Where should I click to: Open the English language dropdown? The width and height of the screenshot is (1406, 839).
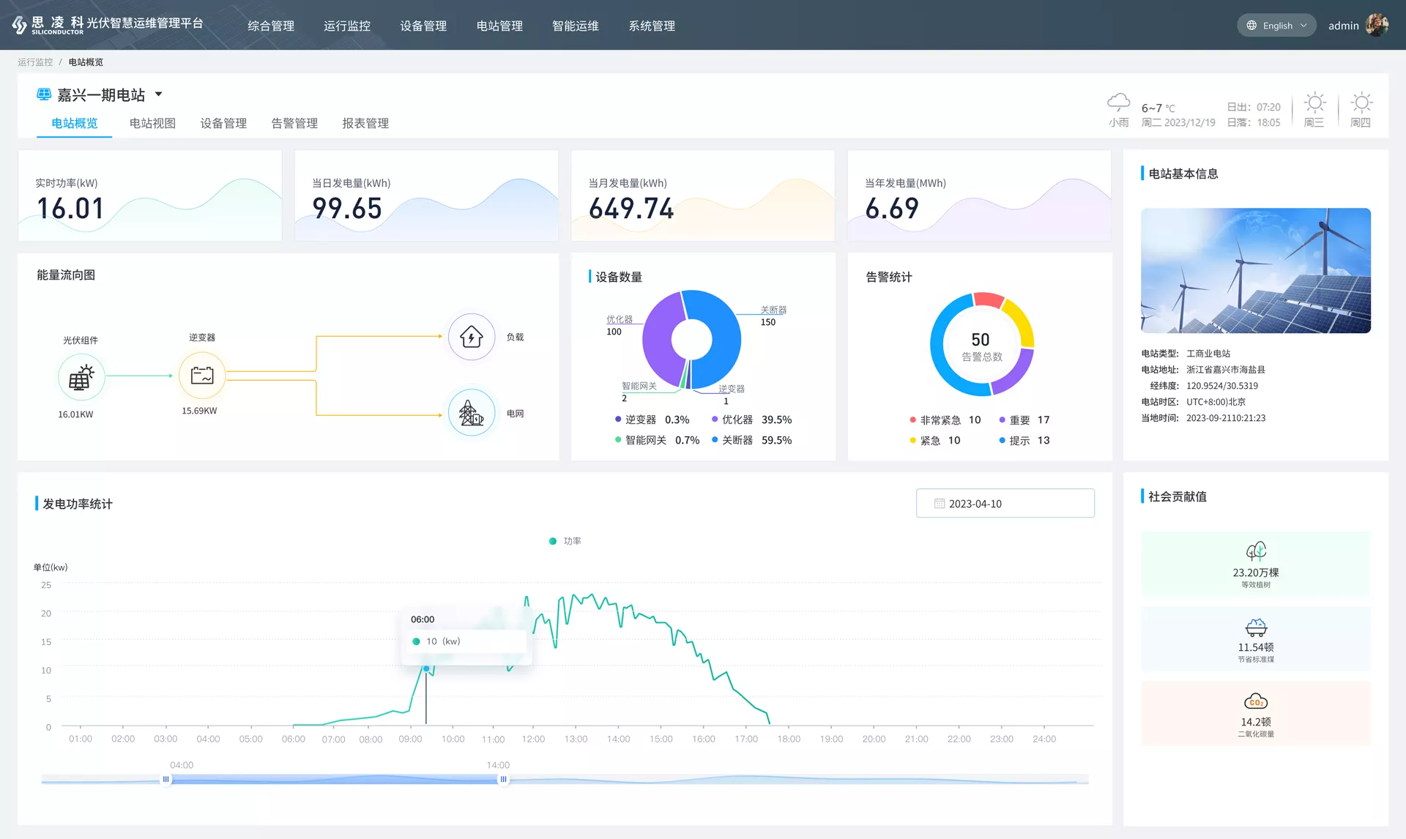point(1276,26)
